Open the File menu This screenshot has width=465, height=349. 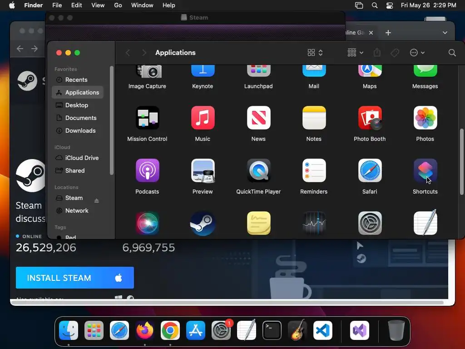click(x=57, y=5)
